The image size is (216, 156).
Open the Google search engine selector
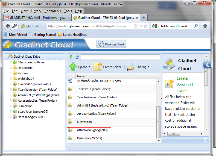click(x=156, y=26)
